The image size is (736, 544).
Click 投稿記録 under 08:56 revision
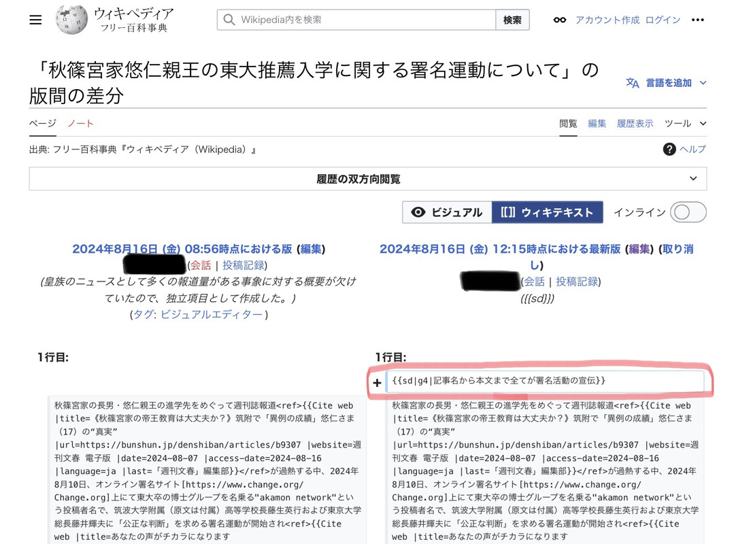pos(243,265)
